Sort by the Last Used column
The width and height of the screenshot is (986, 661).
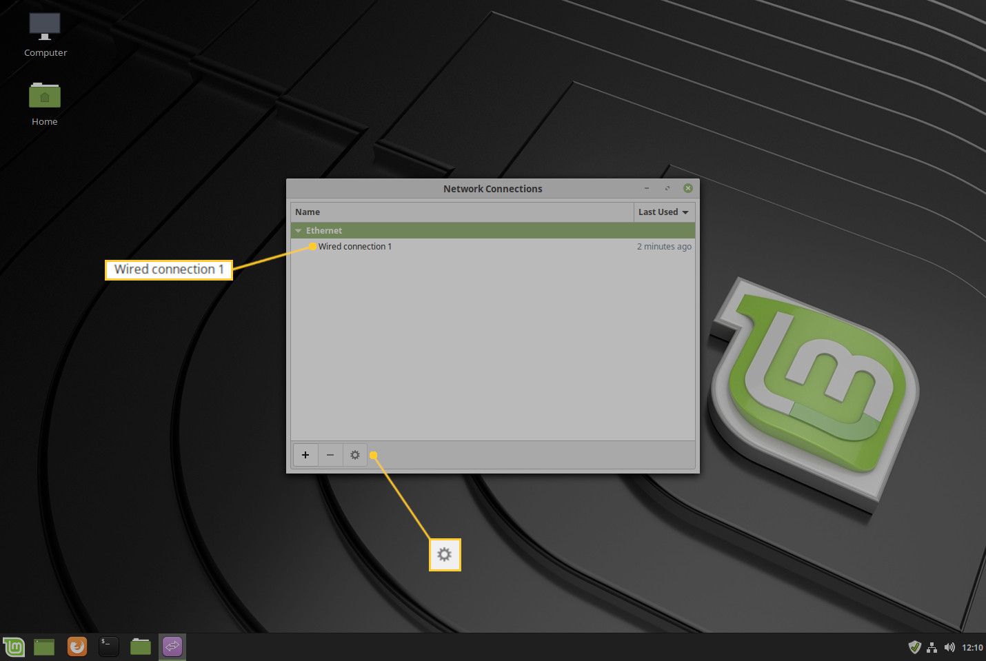click(x=664, y=212)
